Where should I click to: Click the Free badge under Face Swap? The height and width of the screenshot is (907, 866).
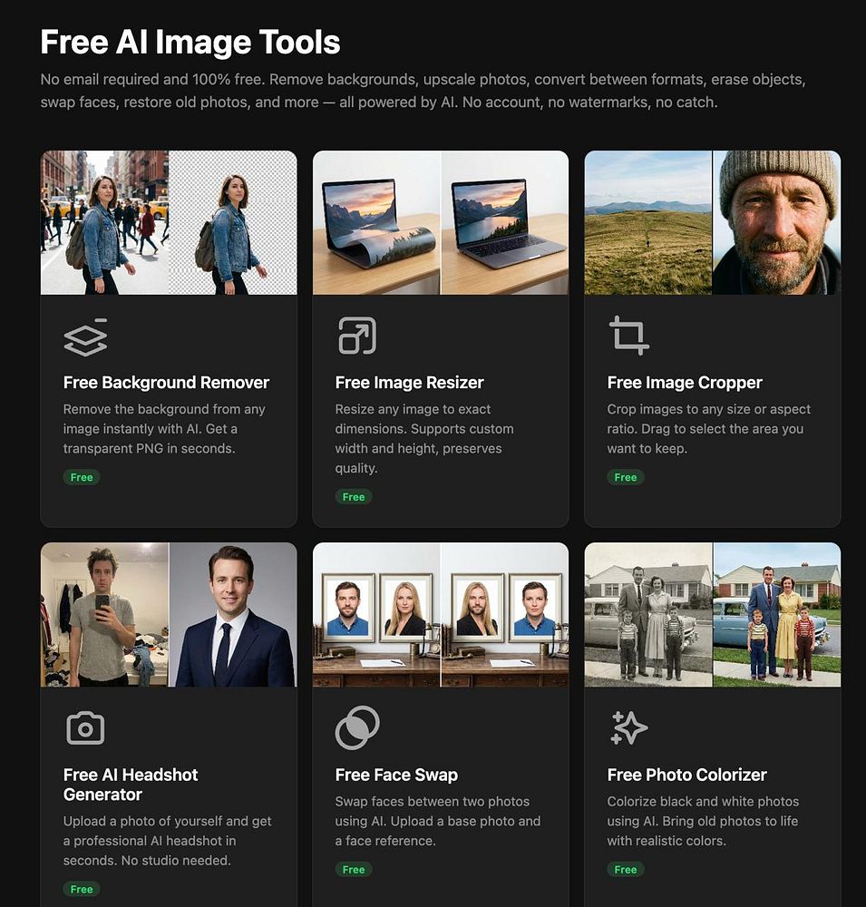[354, 870]
